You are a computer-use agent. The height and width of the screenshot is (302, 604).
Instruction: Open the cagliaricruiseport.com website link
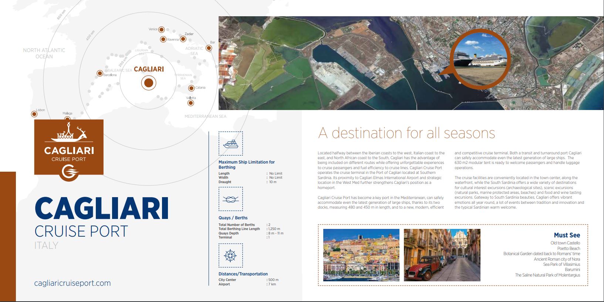[72, 283]
